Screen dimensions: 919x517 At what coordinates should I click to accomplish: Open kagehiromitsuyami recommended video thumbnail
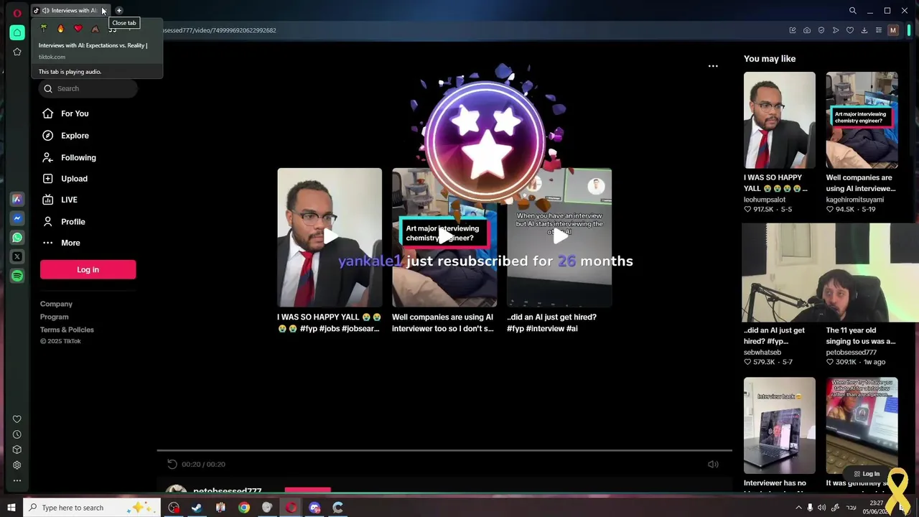click(862, 120)
